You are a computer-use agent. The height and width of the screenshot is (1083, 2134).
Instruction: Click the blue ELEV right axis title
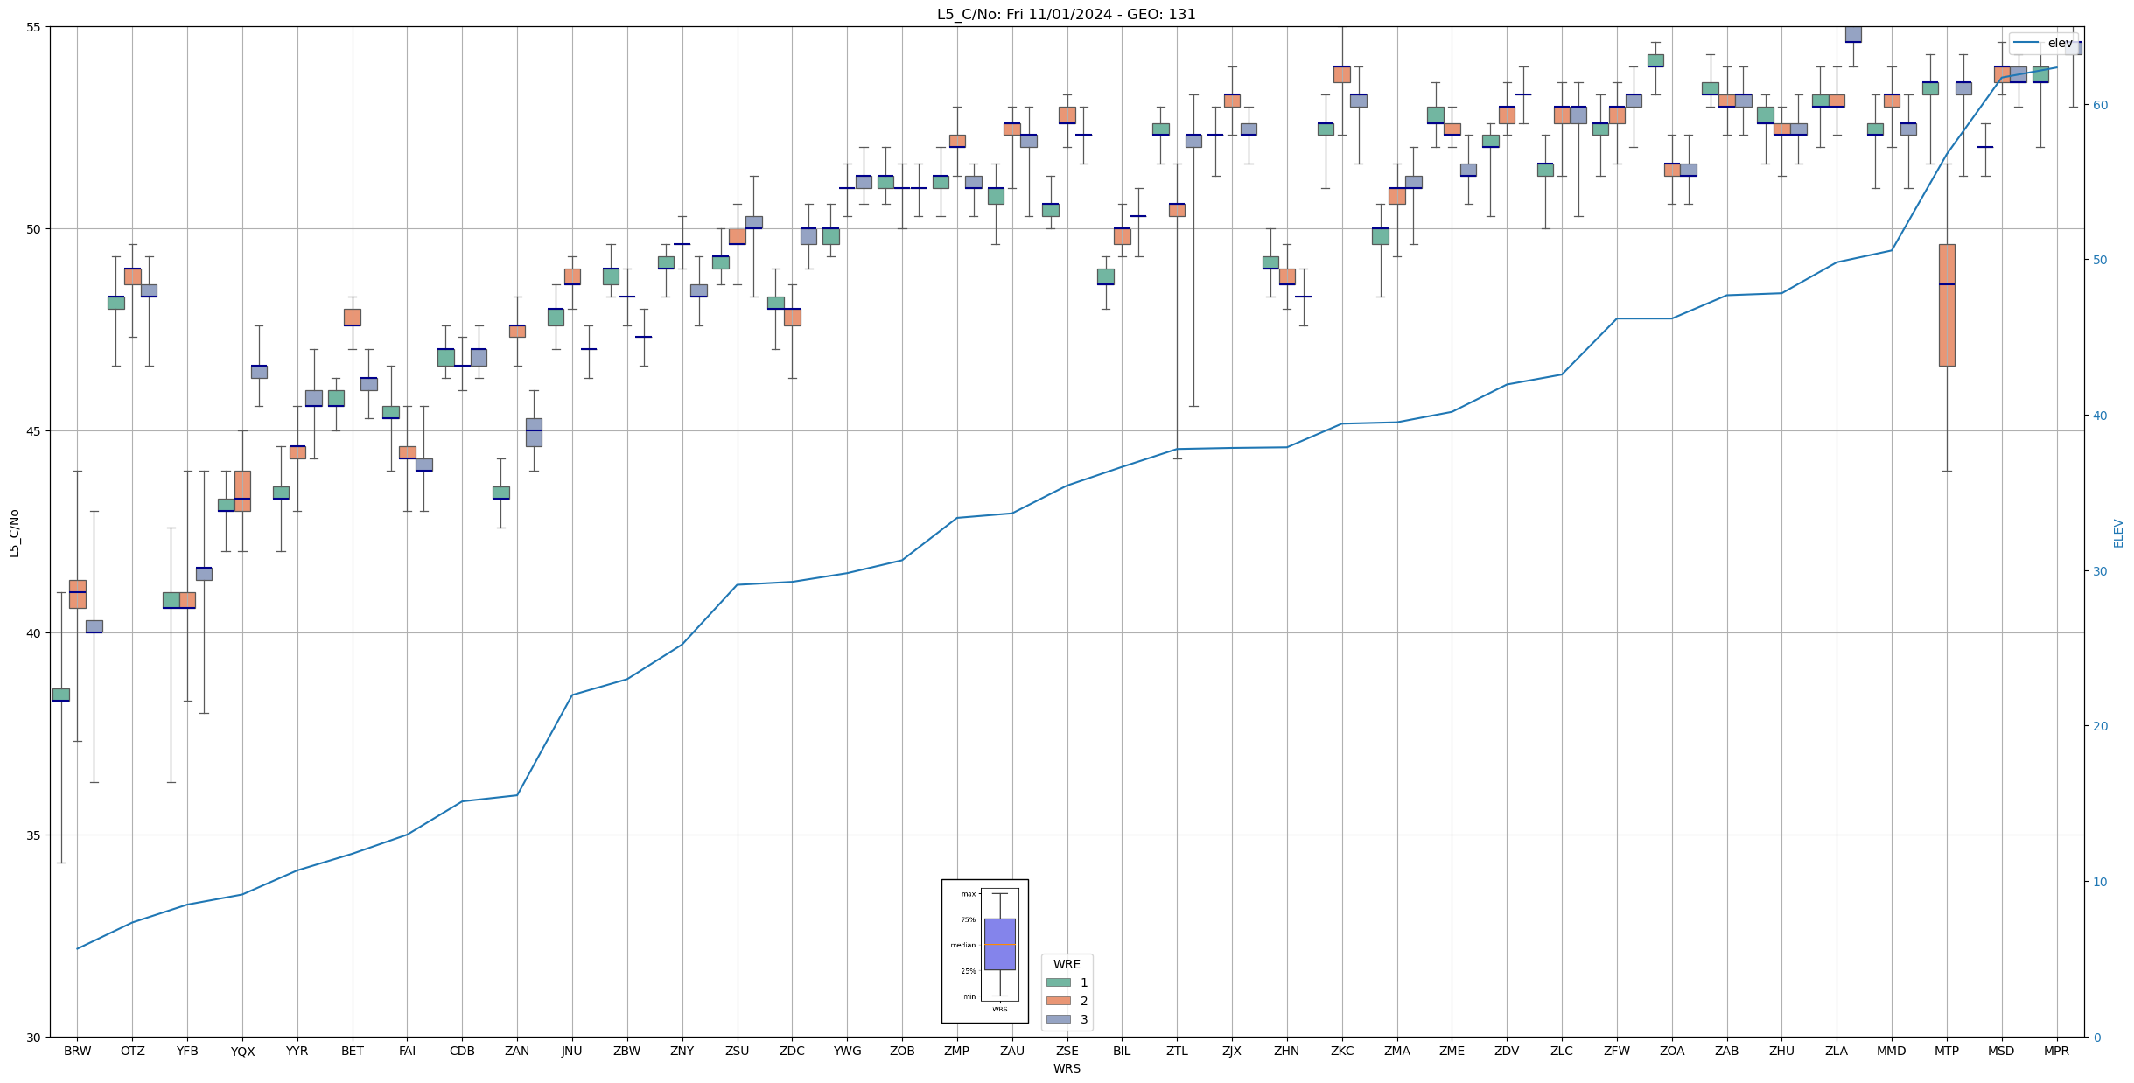tap(2118, 533)
